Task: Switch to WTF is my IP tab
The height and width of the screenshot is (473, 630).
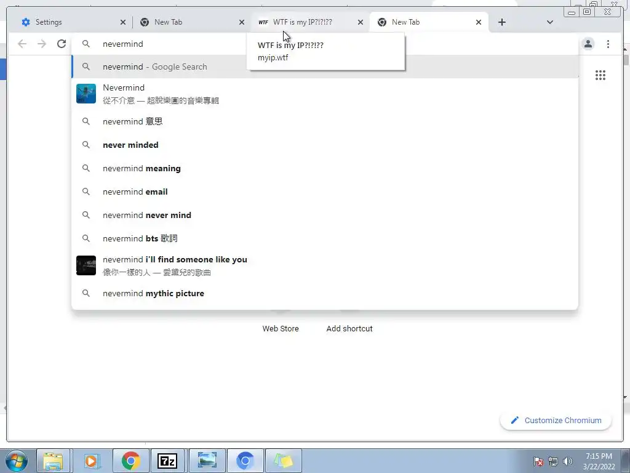Action: pyautogui.click(x=310, y=22)
